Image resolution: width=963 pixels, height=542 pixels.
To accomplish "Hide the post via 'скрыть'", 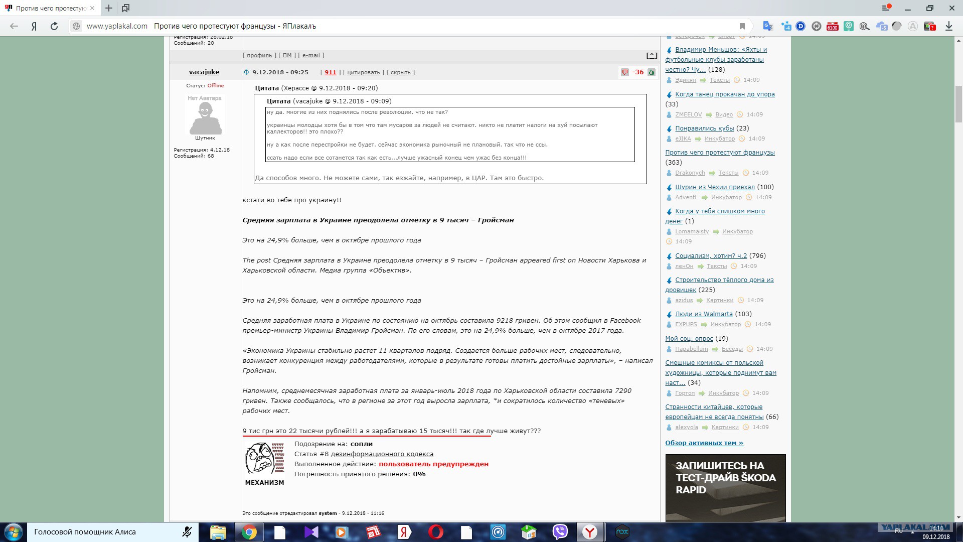I will click(x=401, y=72).
